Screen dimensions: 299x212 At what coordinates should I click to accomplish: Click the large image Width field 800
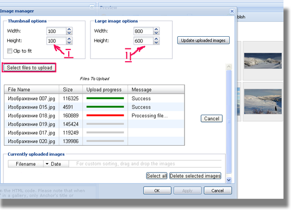144,31
